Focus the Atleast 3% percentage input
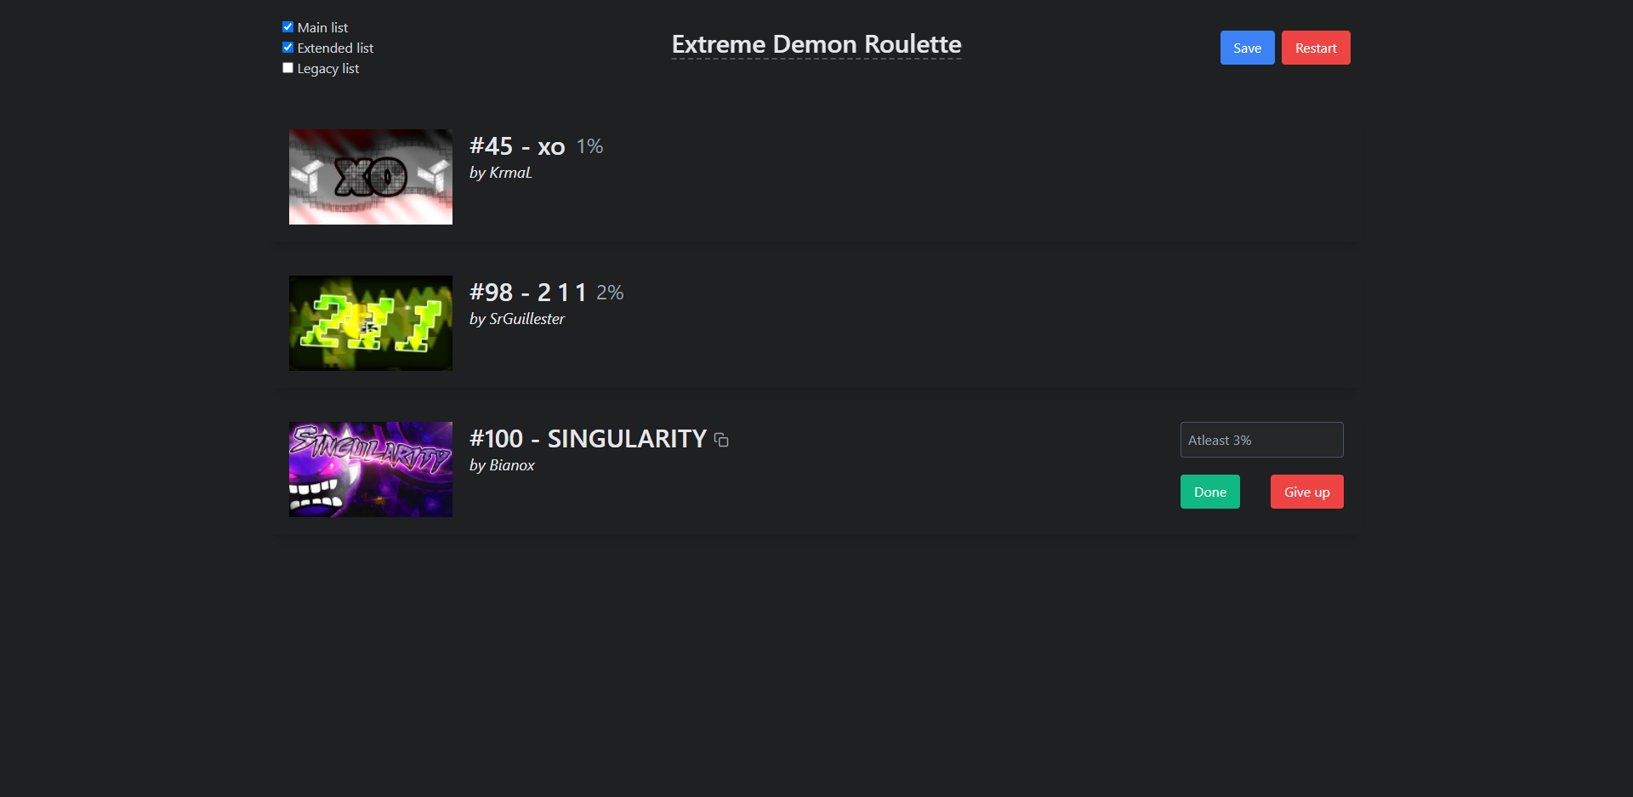 click(x=1261, y=440)
